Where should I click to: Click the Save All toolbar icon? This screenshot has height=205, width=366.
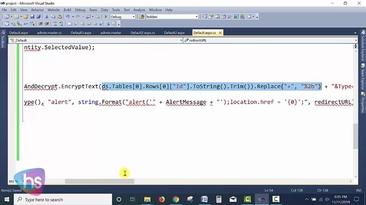click(38, 17)
